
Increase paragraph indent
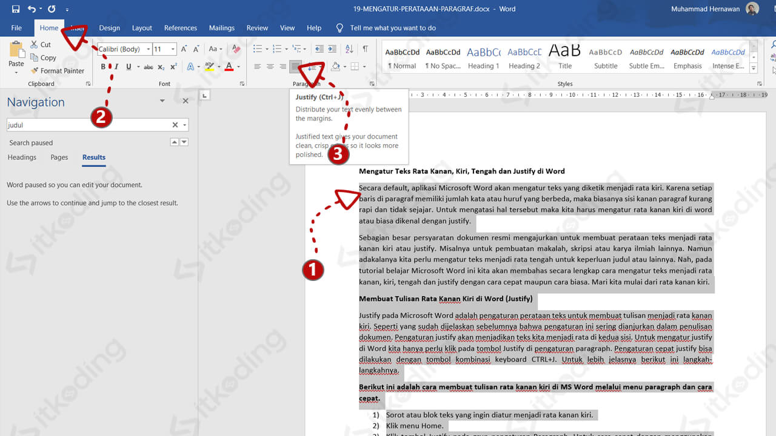point(332,49)
